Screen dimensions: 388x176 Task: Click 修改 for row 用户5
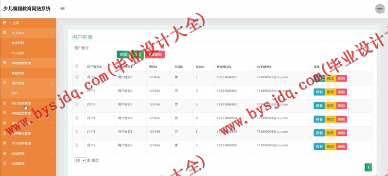[330, 133]
